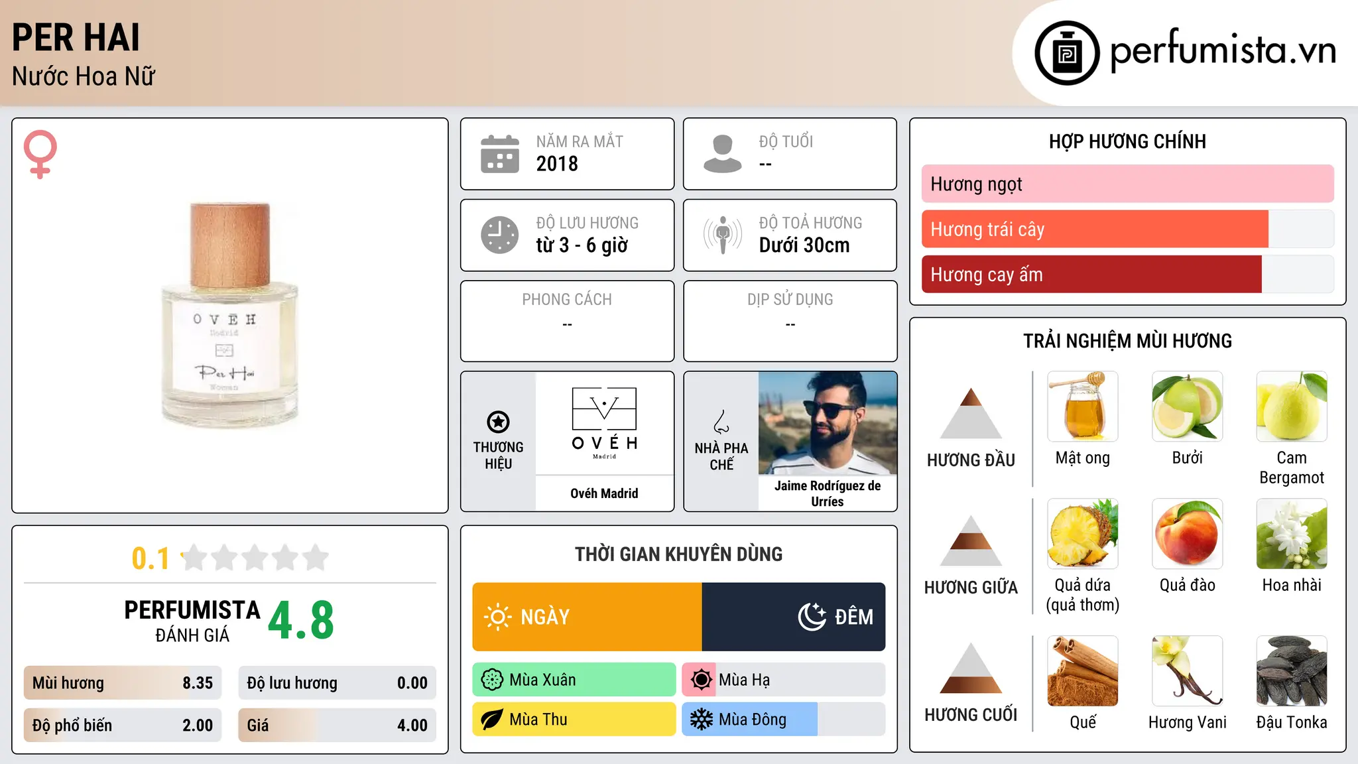Click the calendar icon beside launch year 2018
The image size is (1358, 764).
(500, 154)
